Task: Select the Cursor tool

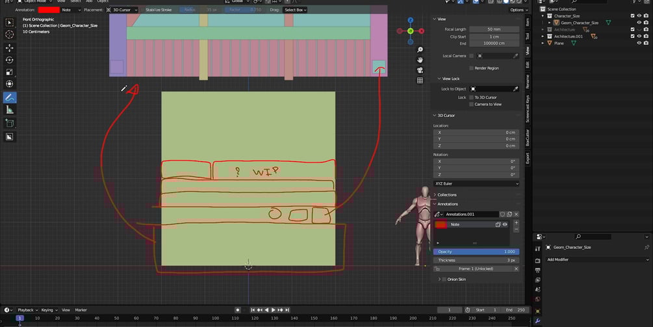Action: pos(10,34)
